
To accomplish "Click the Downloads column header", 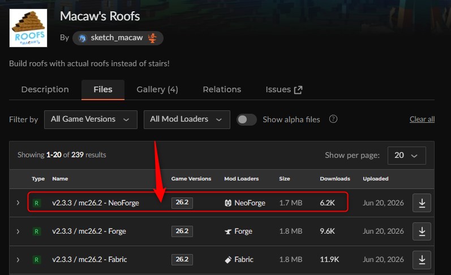I will [335, 179].
